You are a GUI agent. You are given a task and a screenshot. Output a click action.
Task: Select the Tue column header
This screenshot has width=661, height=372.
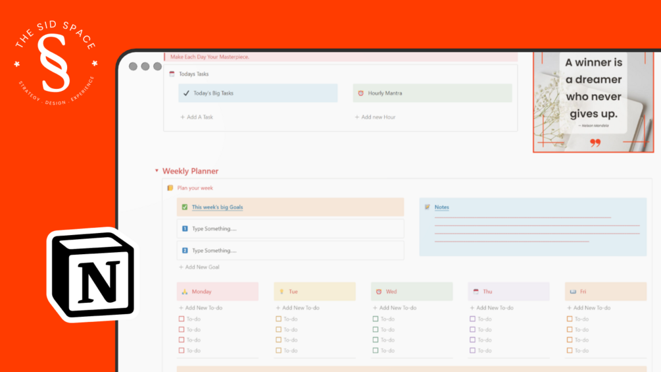click(314, 292)
